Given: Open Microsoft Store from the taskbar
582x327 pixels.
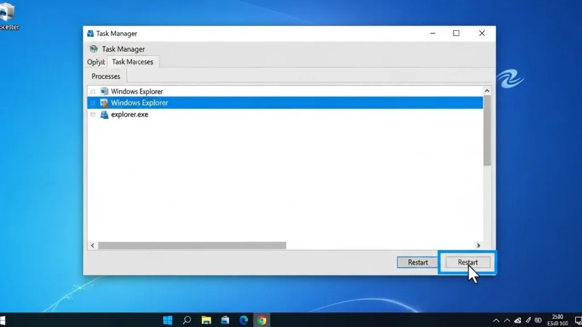Looking at the screenshot, I should (225, 320).
